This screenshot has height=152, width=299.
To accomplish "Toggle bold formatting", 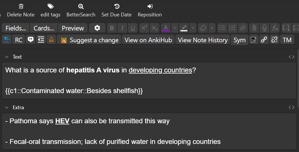I will pyautogui.click(x=112, y=28).
